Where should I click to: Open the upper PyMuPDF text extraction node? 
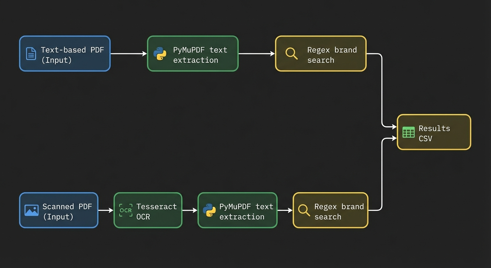point(192,53)
